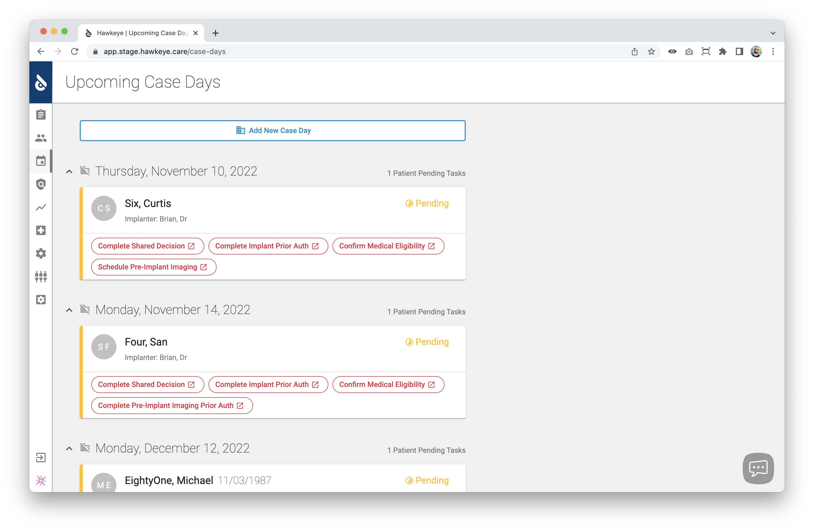814x531 pixels.
Task: Open the patients people sidebar icon
Action: pos(41,138)
